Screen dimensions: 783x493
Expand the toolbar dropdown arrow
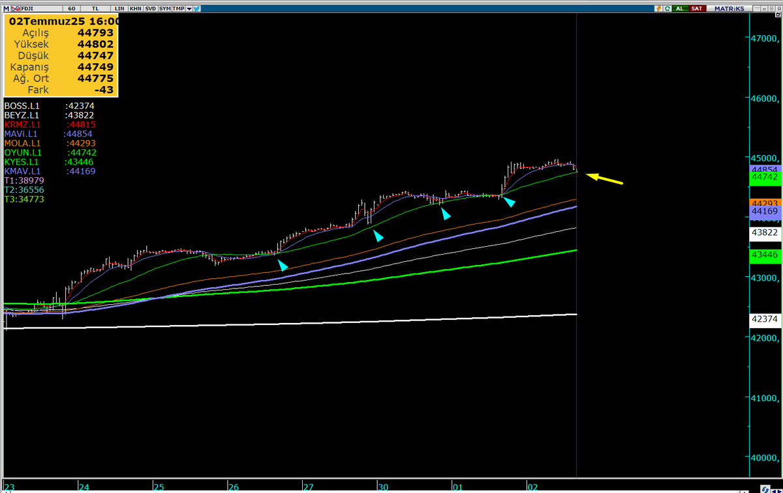(x=189, y=8)
